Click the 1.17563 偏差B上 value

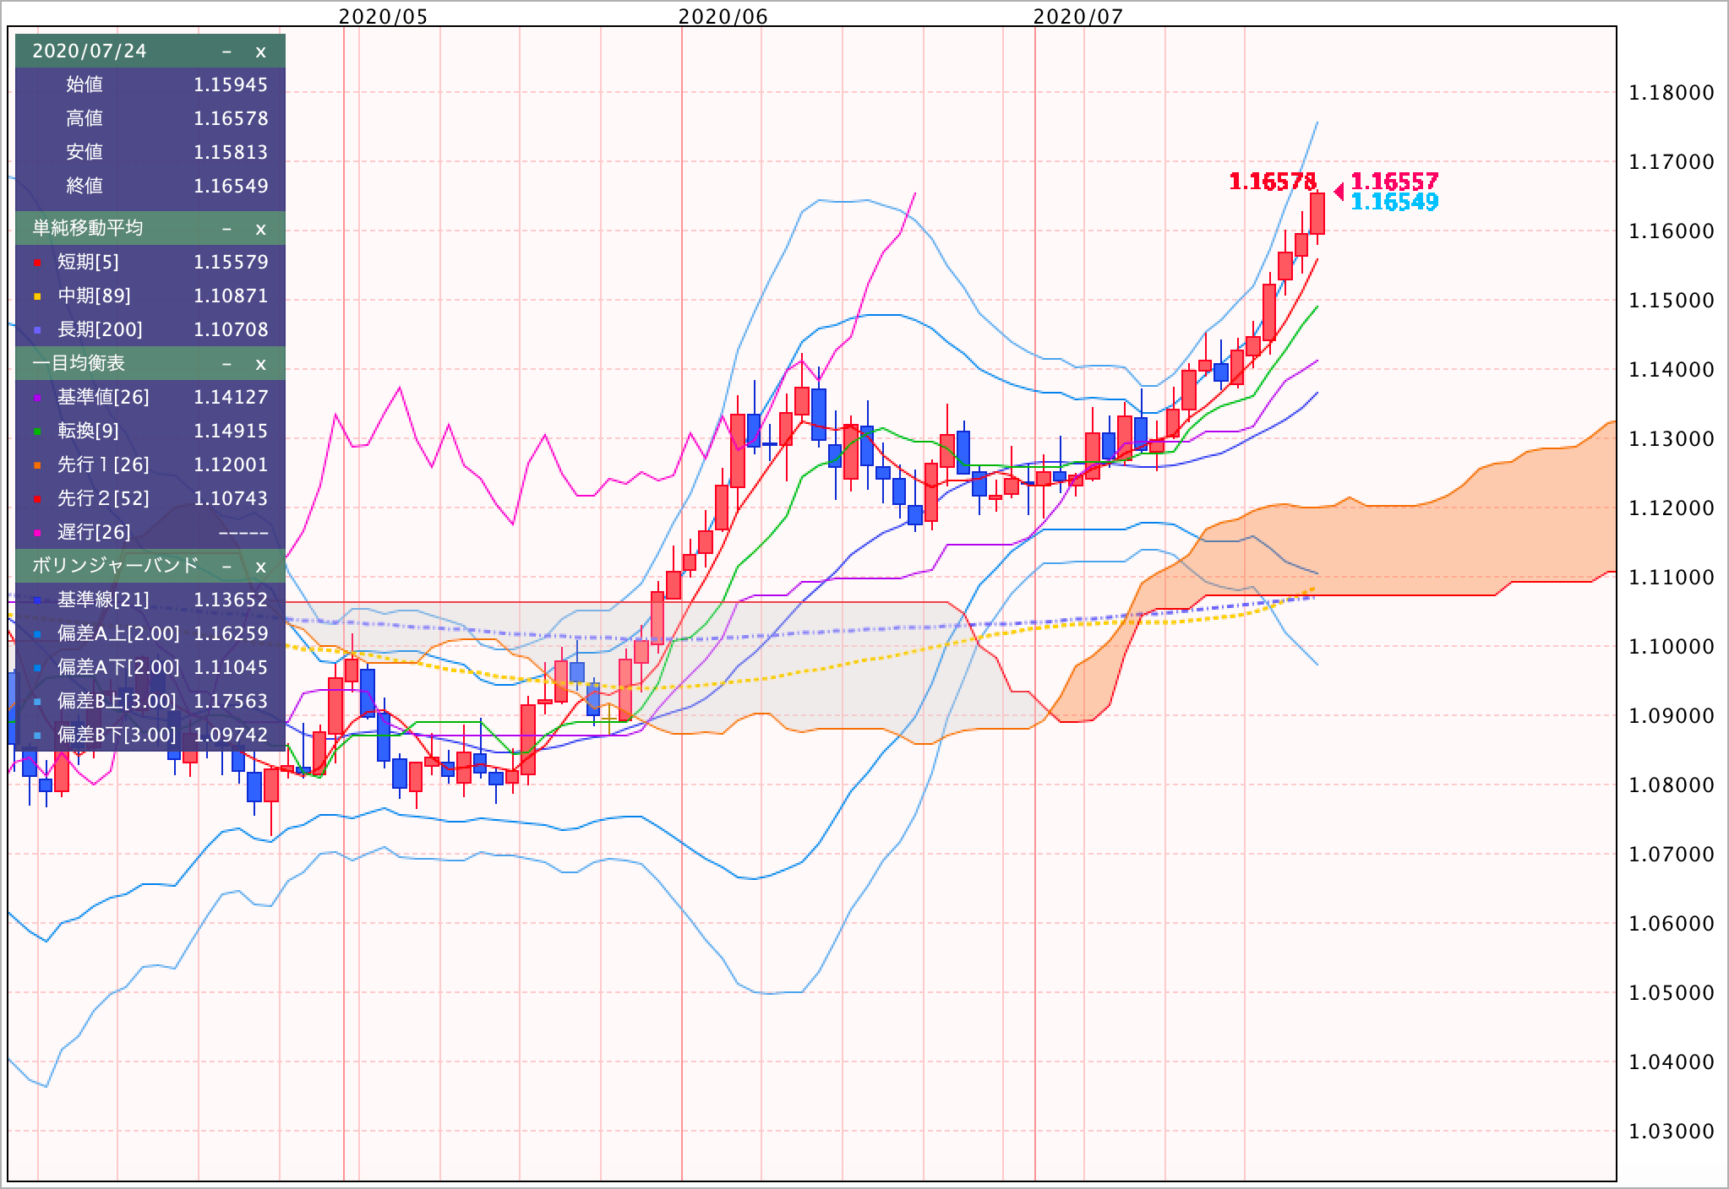click(231, 701)
